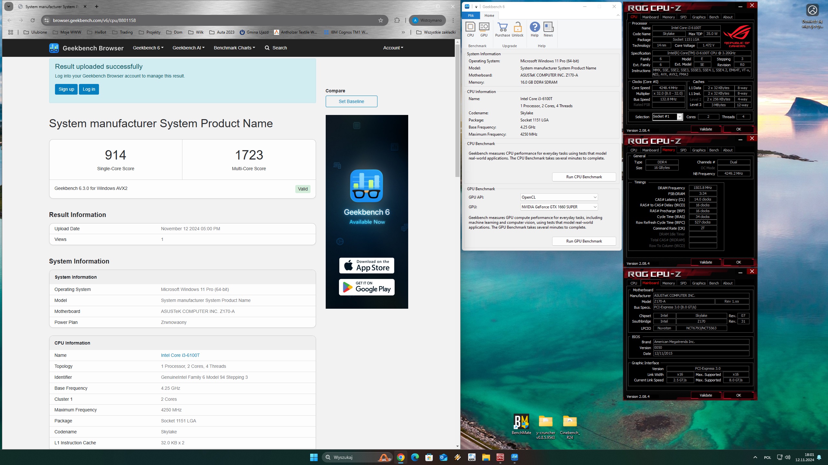
Task: Open Graphics tab in the CPU-Z Memory window
Action: click(699, 150)
